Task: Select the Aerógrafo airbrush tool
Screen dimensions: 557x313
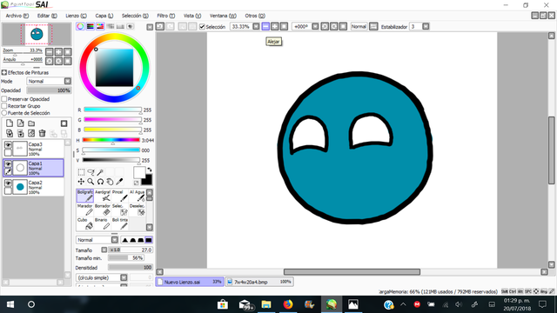Action: pos(103,196)
